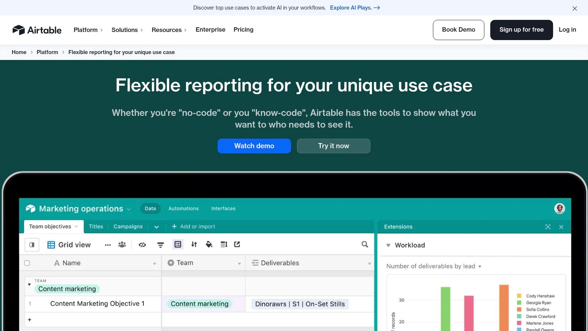Viewport: 588px width, 331px height.
Task: Click the Airtable logo in the navigation
Action: (37, 30)
